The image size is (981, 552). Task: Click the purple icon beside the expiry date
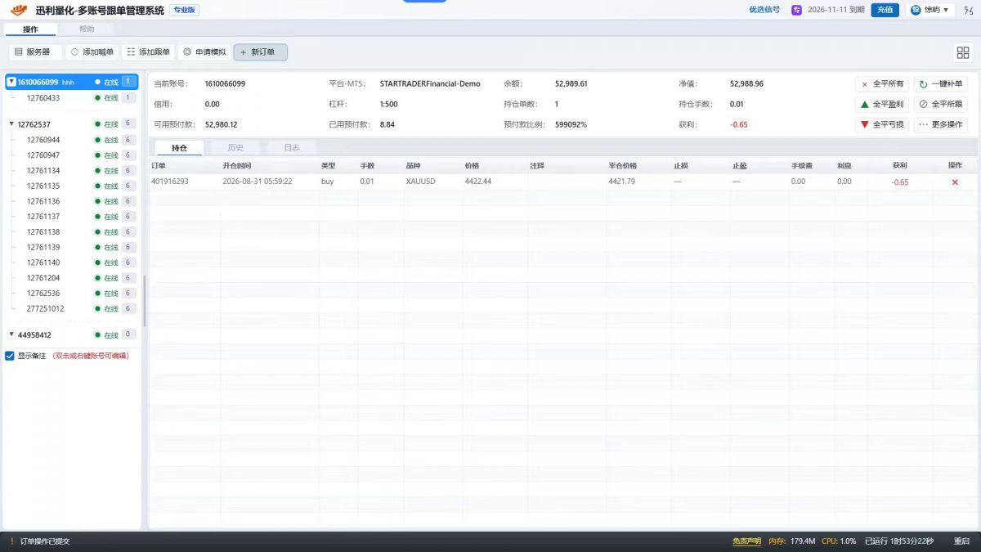[x=796, y=10]
